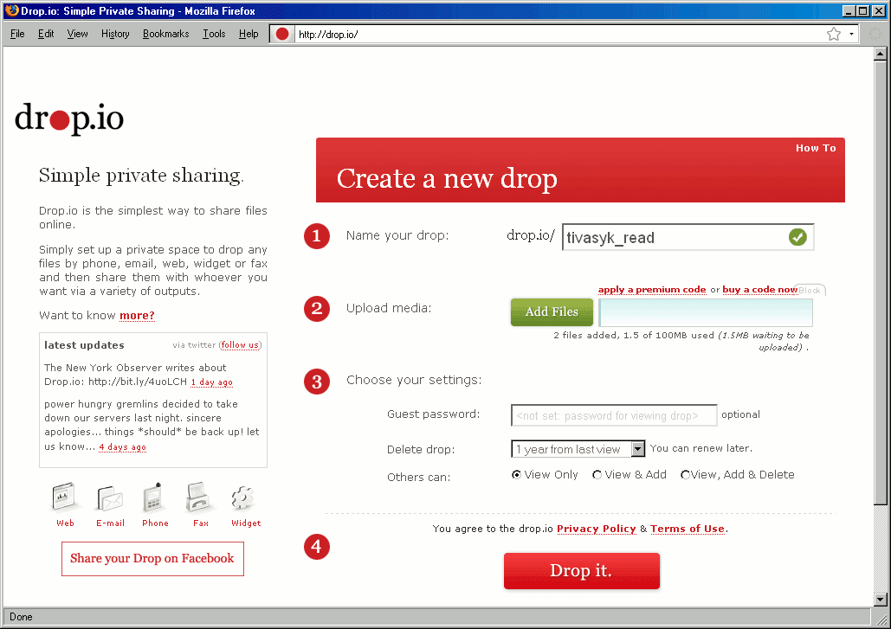
Task: Click the Phone label link
Action: (155, 523)
